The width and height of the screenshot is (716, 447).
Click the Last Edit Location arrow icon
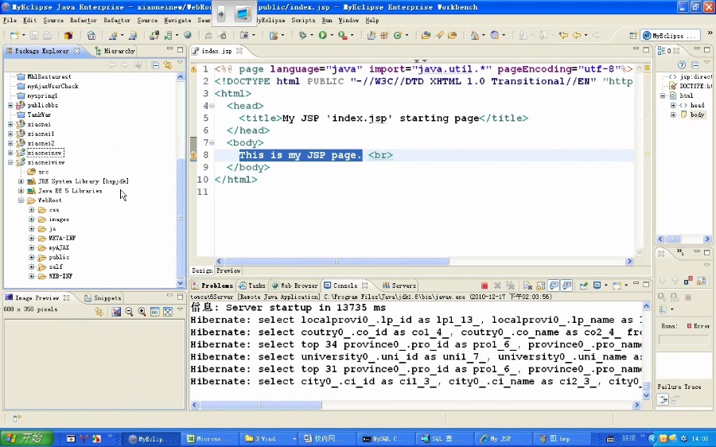tap(563, 36)
